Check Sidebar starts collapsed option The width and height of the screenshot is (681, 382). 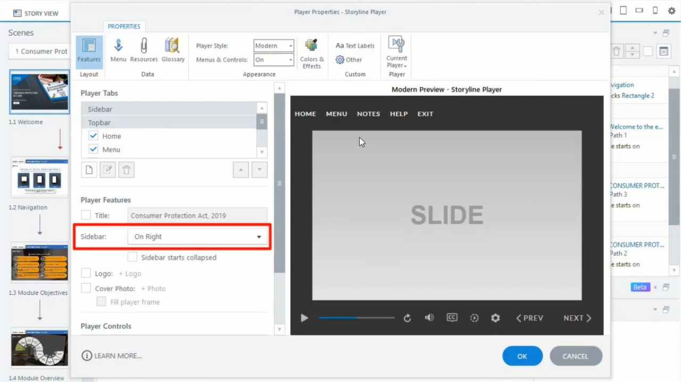132,258
